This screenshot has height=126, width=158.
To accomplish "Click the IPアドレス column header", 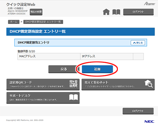I will [106, 56].
